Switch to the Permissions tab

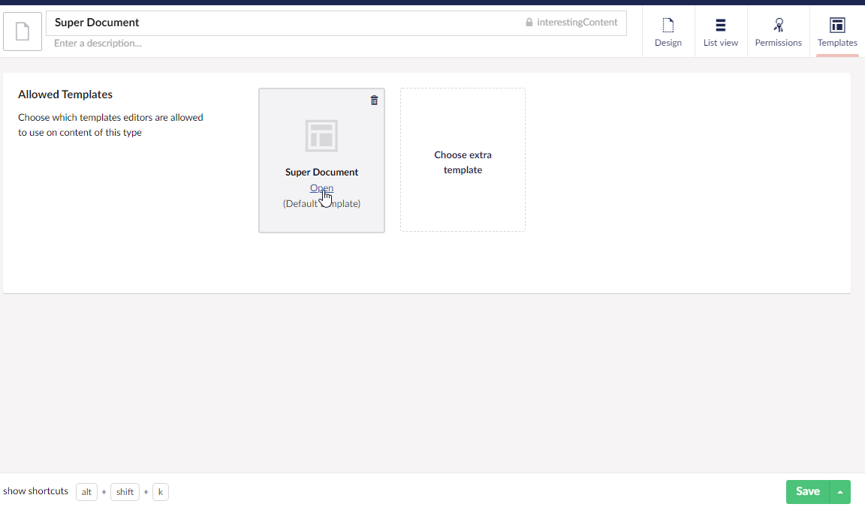(x=779, y=33)
